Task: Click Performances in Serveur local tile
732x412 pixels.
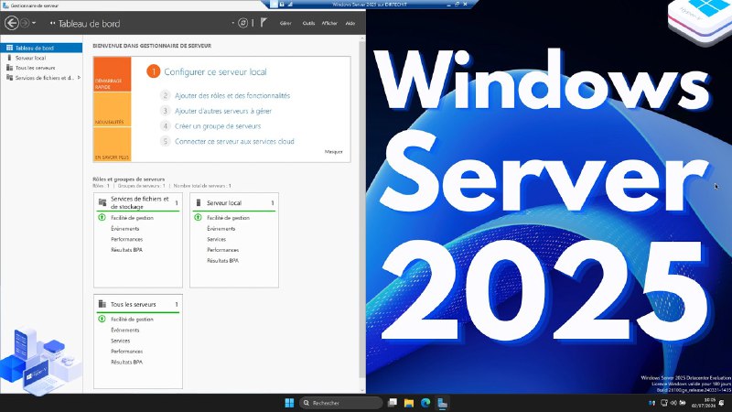Action: tap(222, 250)
